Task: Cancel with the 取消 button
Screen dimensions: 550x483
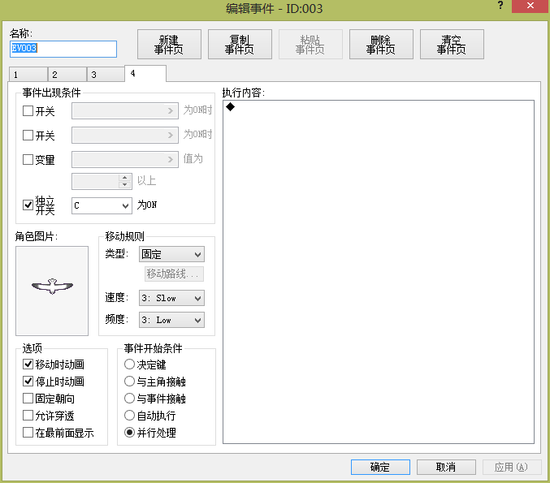Action: 446,467
